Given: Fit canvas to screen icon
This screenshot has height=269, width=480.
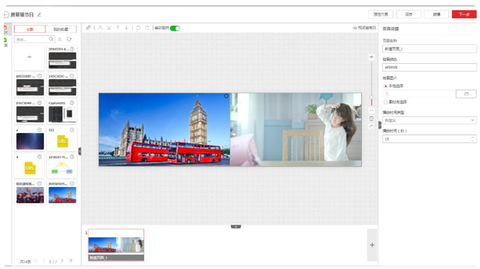Looking at the screenshot, I should tap(371, 119).
